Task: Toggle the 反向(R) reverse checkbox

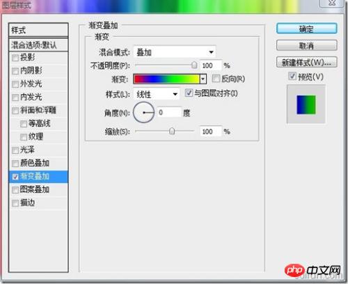Action: [x=216, y=79]
